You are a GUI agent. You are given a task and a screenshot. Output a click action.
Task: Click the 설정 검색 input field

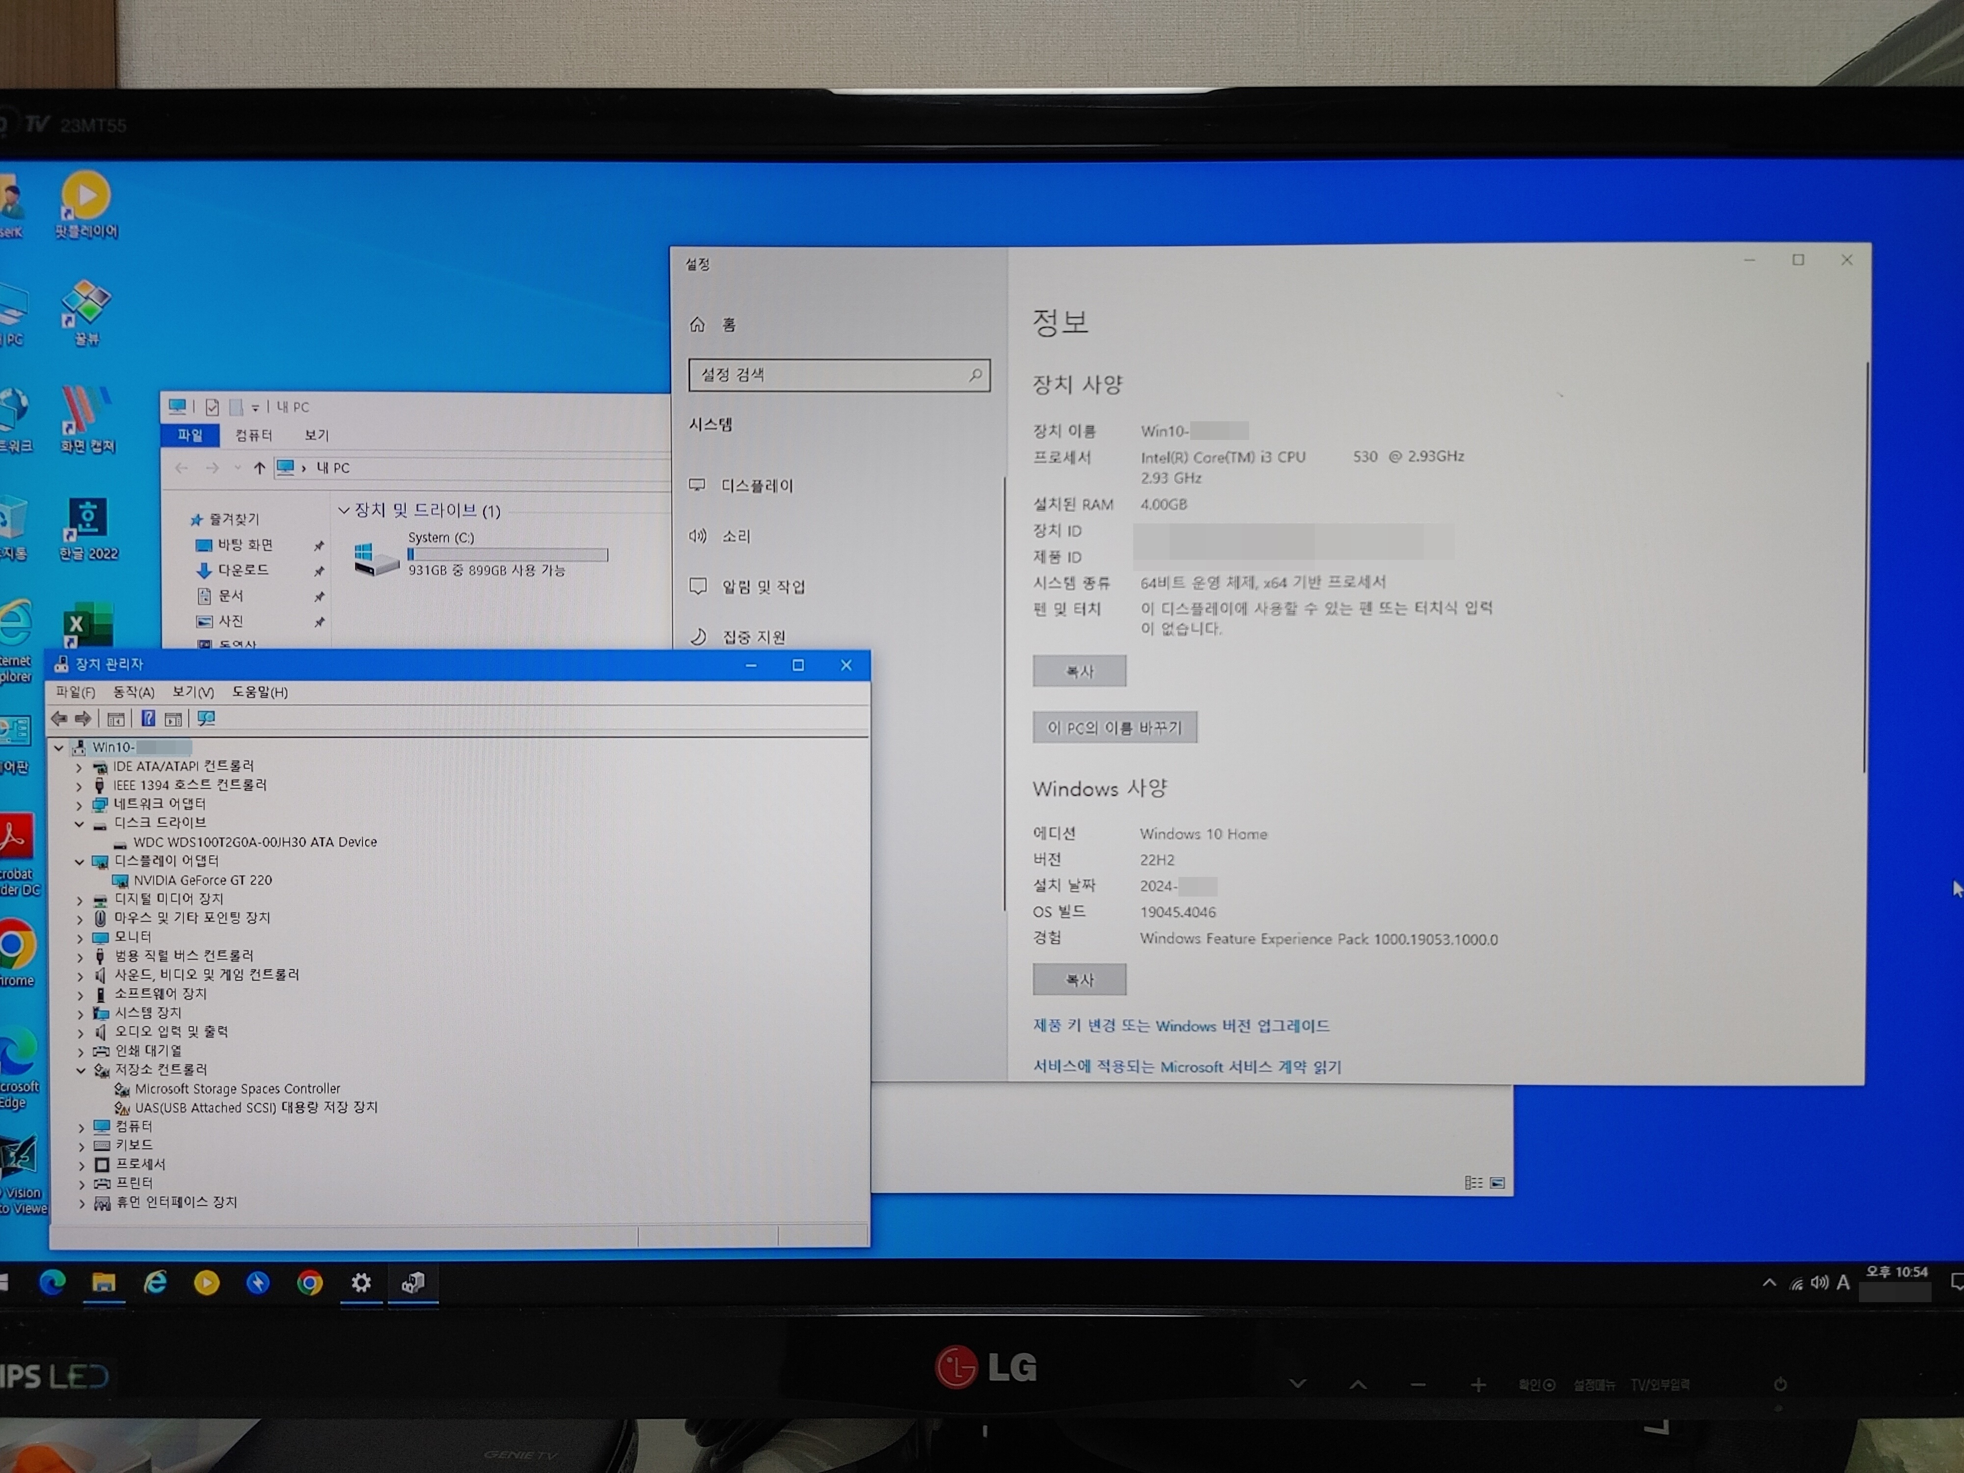point(839,375)
